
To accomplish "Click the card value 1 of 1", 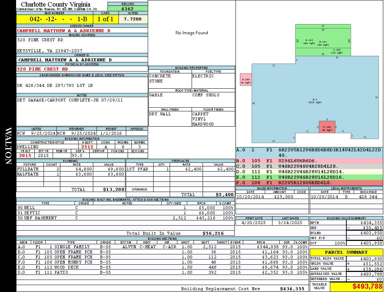I will (106, 19).
